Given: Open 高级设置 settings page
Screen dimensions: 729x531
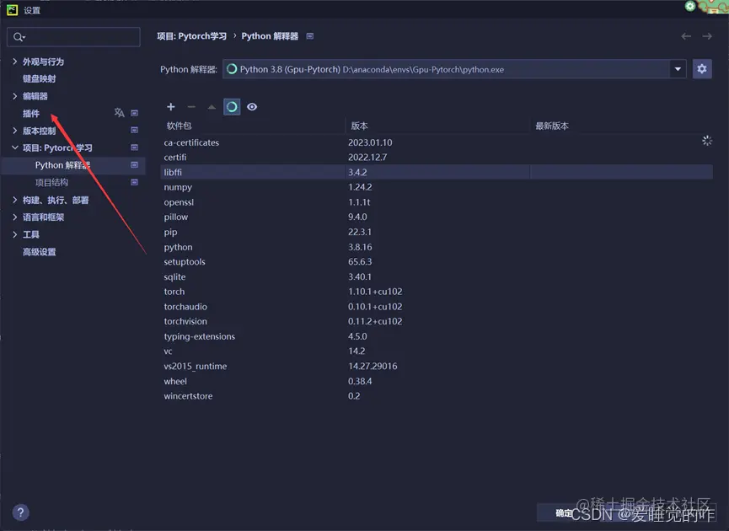Looking at the screenshot, I should point(39,252).
